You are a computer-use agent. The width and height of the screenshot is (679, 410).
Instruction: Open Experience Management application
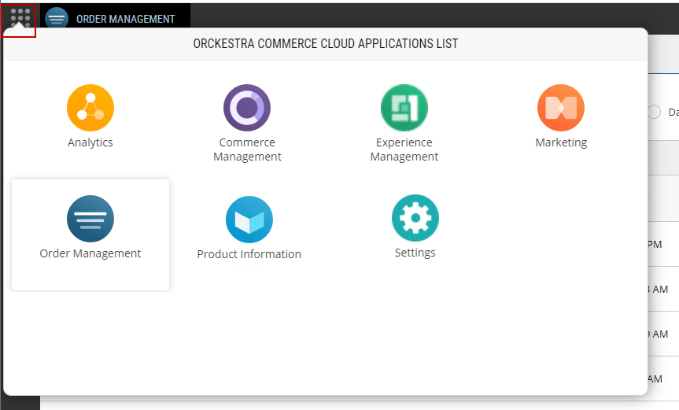404,124
